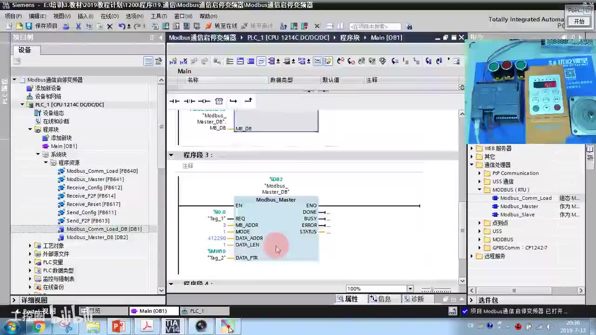Open the 工具(T) menu
This screenshot has width=596, height=335.
point(159,16)
